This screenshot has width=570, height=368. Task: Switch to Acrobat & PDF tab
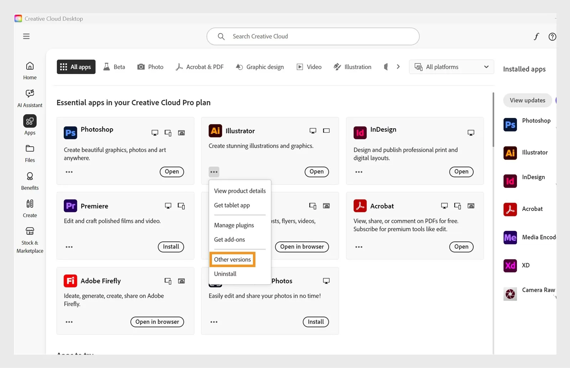[199, 67]
